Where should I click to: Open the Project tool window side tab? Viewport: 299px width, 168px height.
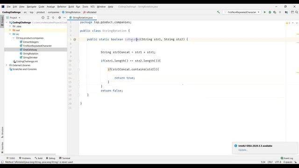pos(2,21)
